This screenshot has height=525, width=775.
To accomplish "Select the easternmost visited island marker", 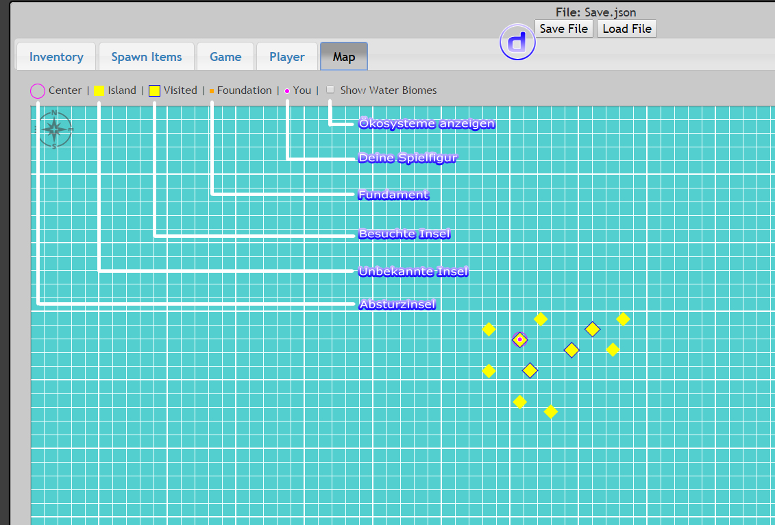I will click(x=592, y=329).
